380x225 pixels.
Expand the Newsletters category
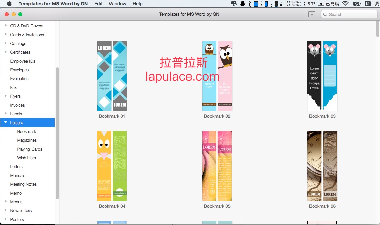point(6,210)
